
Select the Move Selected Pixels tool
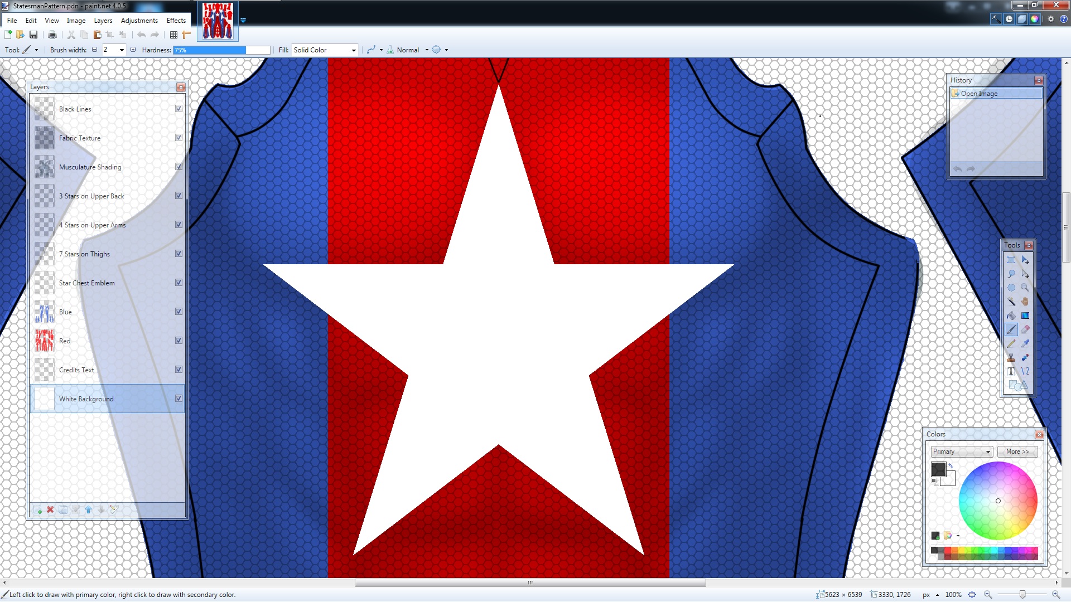click(1025, 260)
